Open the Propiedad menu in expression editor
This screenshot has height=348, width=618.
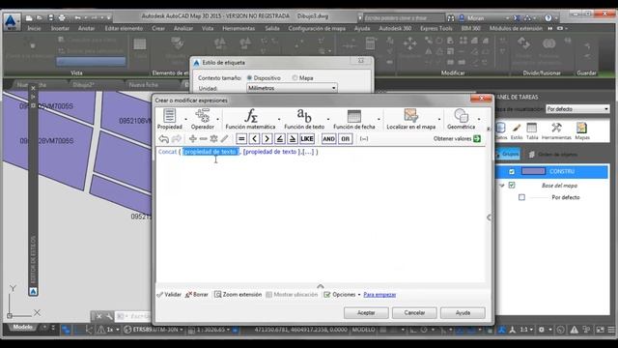(170, 119)
